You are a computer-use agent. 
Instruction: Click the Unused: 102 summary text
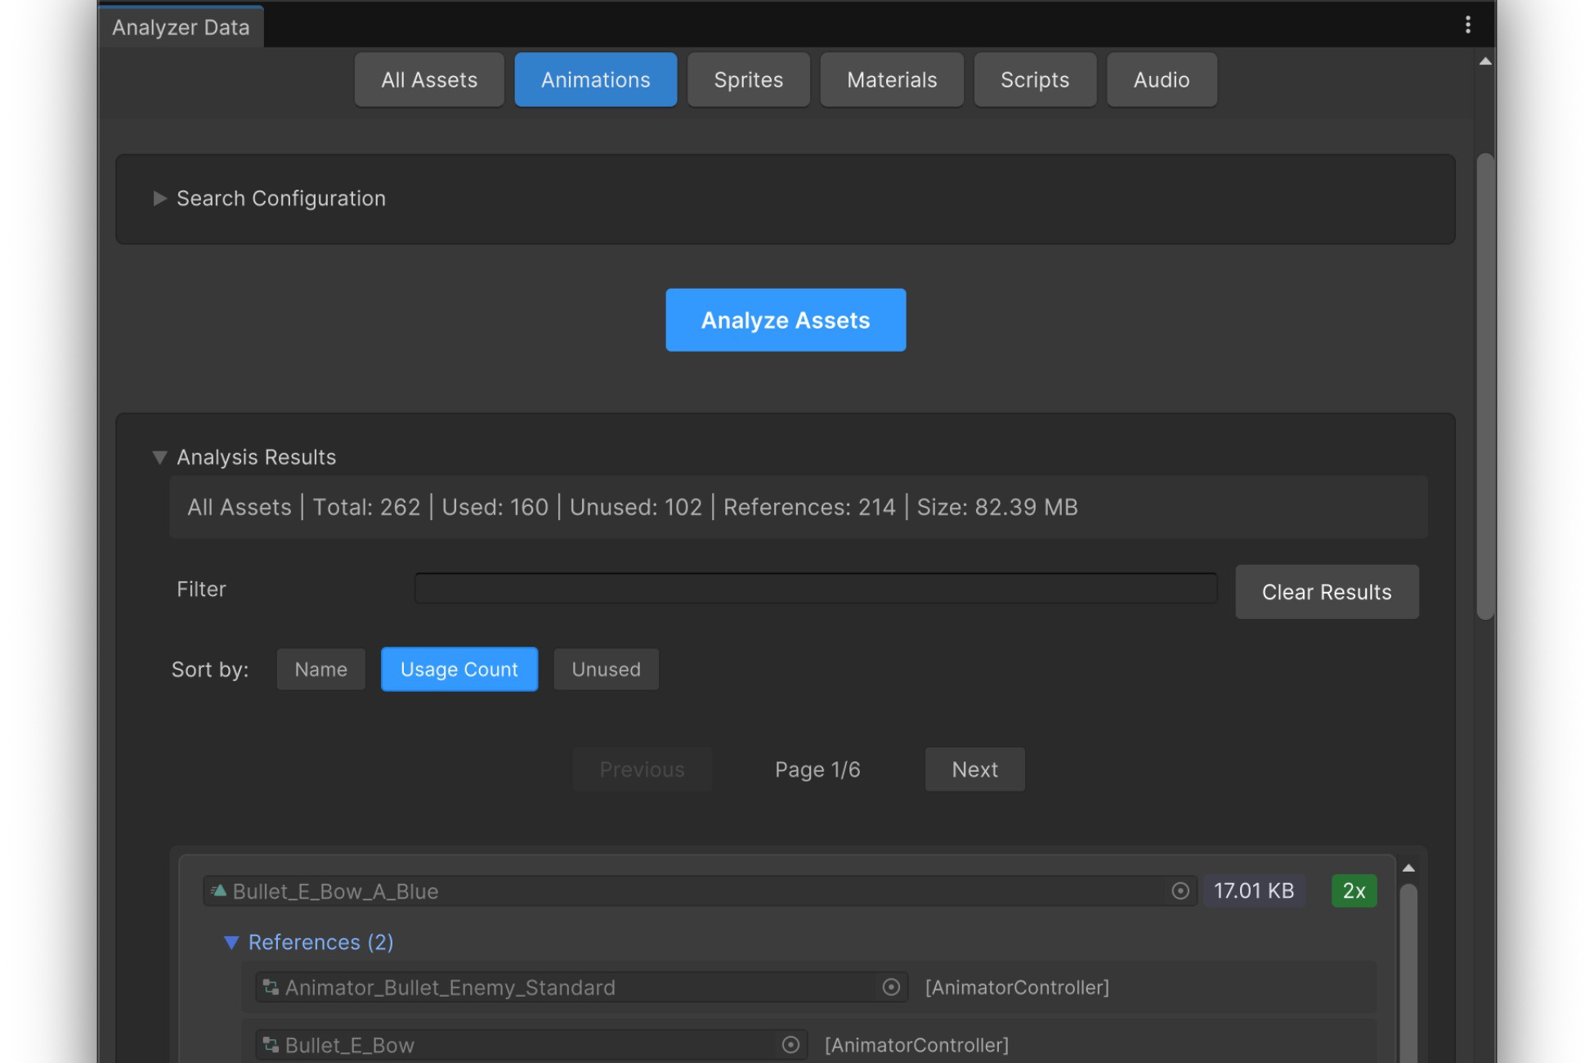coord(635,507)
